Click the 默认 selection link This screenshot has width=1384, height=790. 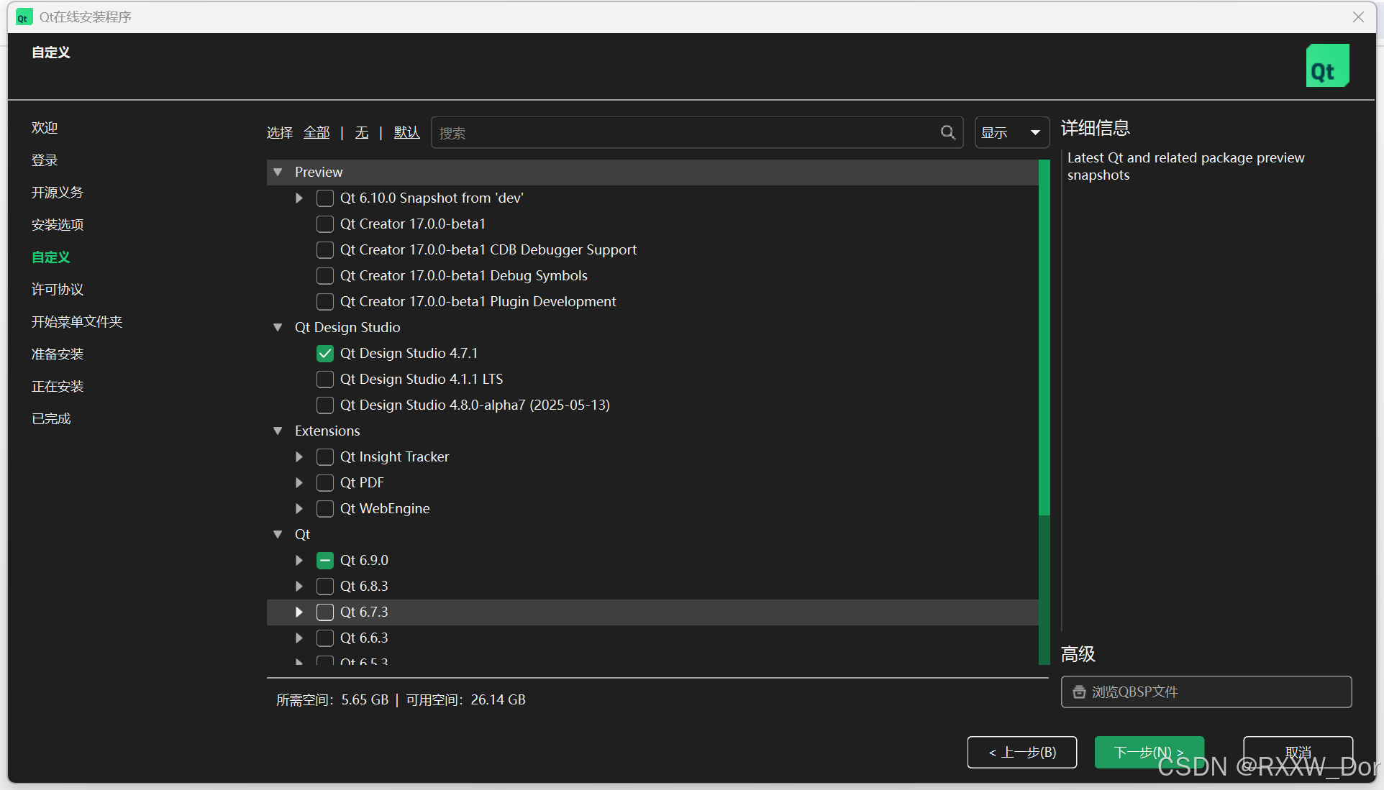click(x=406, y=132)
